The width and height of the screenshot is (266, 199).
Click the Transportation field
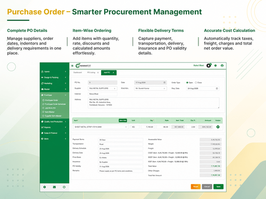[x=120, y=144]
